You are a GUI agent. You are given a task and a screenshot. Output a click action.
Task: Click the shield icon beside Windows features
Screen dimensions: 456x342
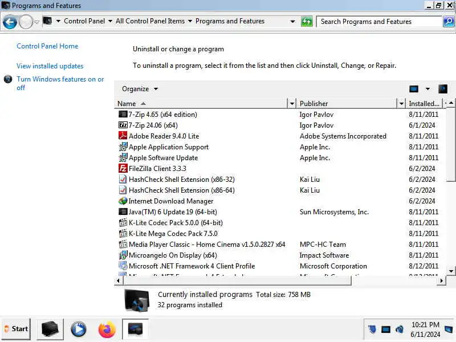click(x=8, y=79)
